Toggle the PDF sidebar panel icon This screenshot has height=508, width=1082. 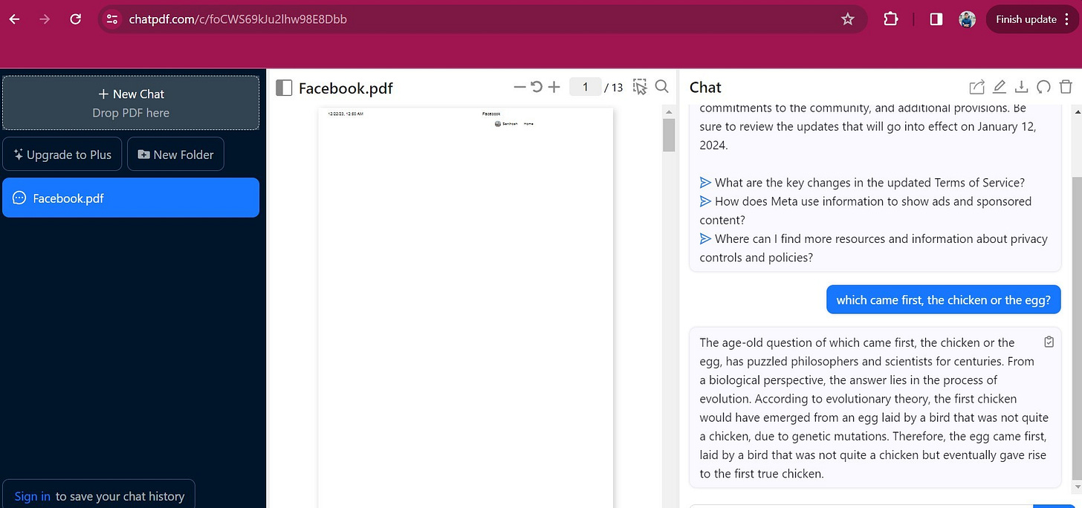[284, 88]
